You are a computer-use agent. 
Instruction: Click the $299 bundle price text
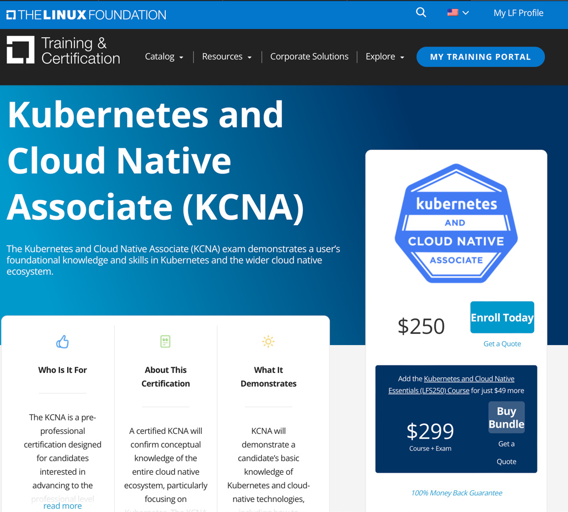point(430,431)
